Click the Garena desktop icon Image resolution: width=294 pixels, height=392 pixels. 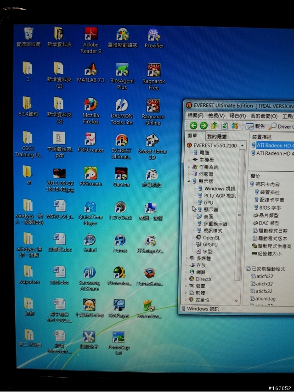[121, 177]
